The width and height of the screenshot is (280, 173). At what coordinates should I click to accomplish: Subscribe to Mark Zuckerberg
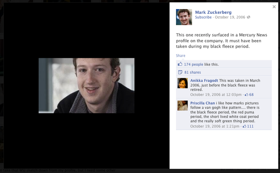click(x=203, y=17)
